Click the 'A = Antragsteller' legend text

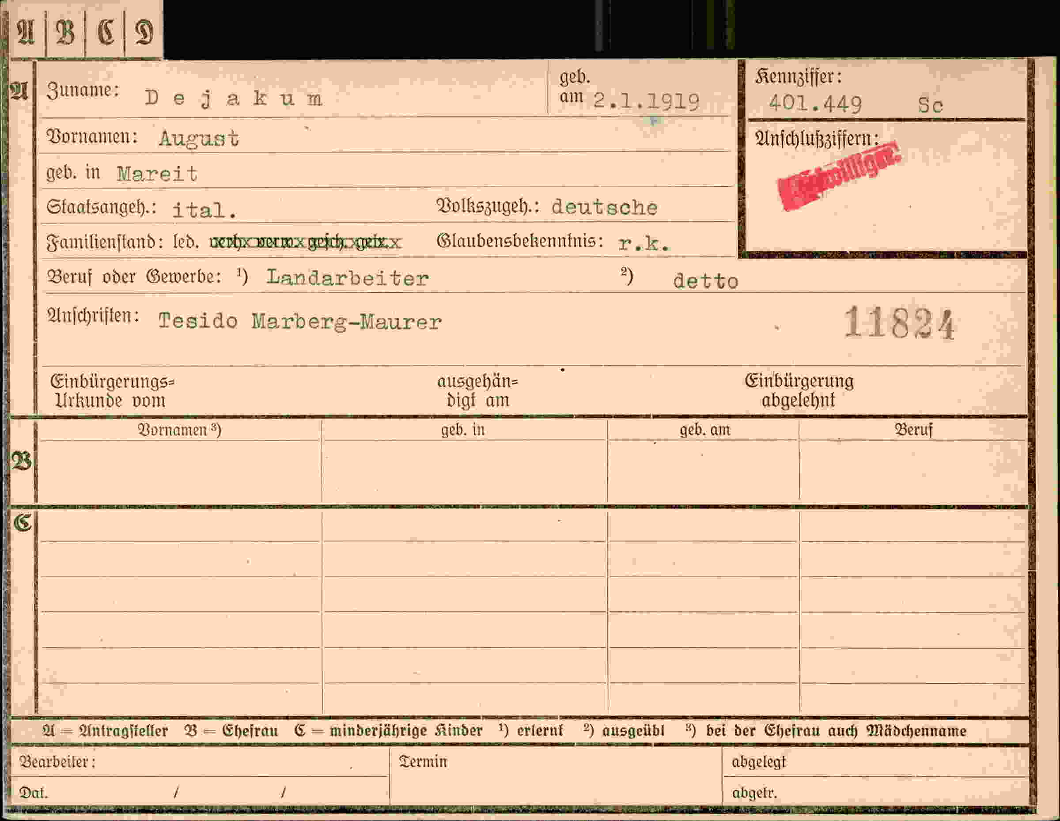[105, 731]
